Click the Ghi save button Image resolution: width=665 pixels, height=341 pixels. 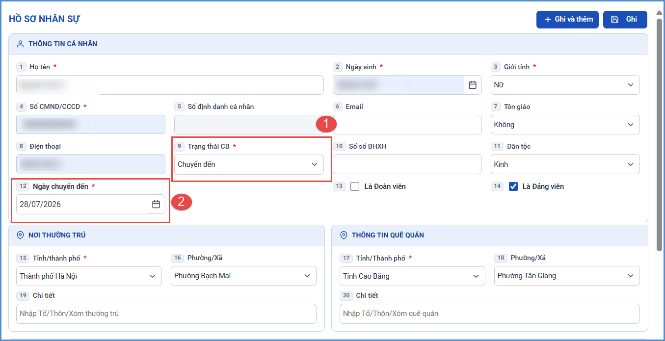click(625, 20)
